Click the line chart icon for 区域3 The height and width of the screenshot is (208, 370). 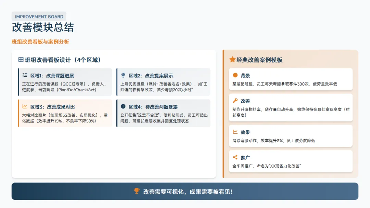pos(25,106)
